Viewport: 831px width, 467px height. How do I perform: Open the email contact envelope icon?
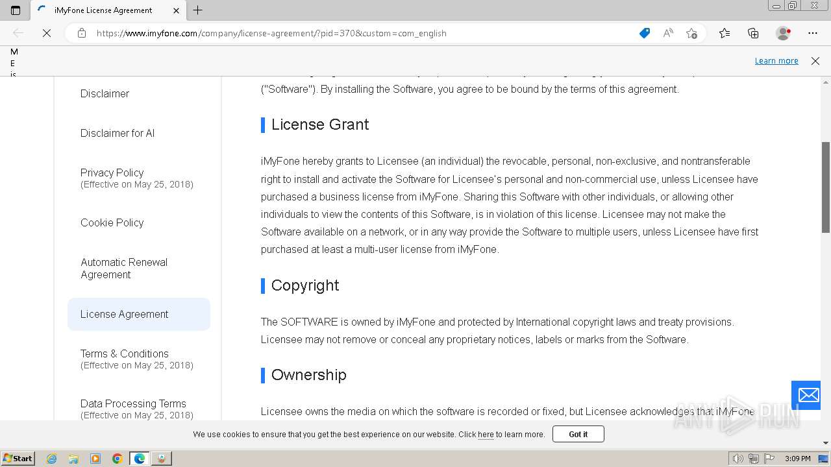(x=808, y=395)
